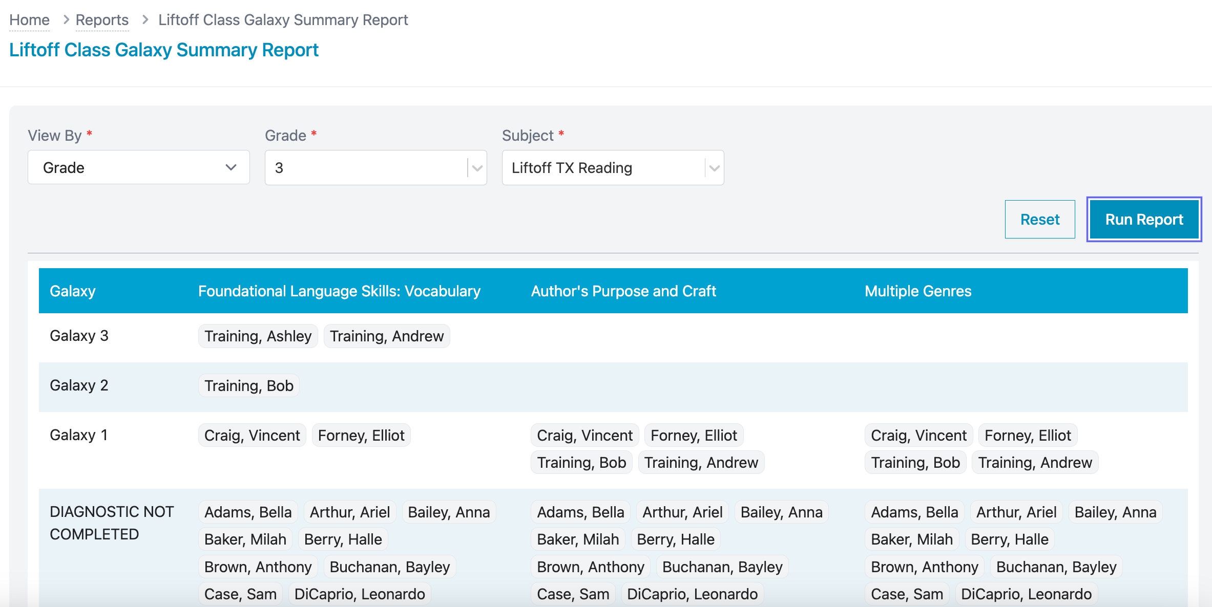Click the Liftoff Class Galaxy Summary Report breadcrumb

point(283,20)
